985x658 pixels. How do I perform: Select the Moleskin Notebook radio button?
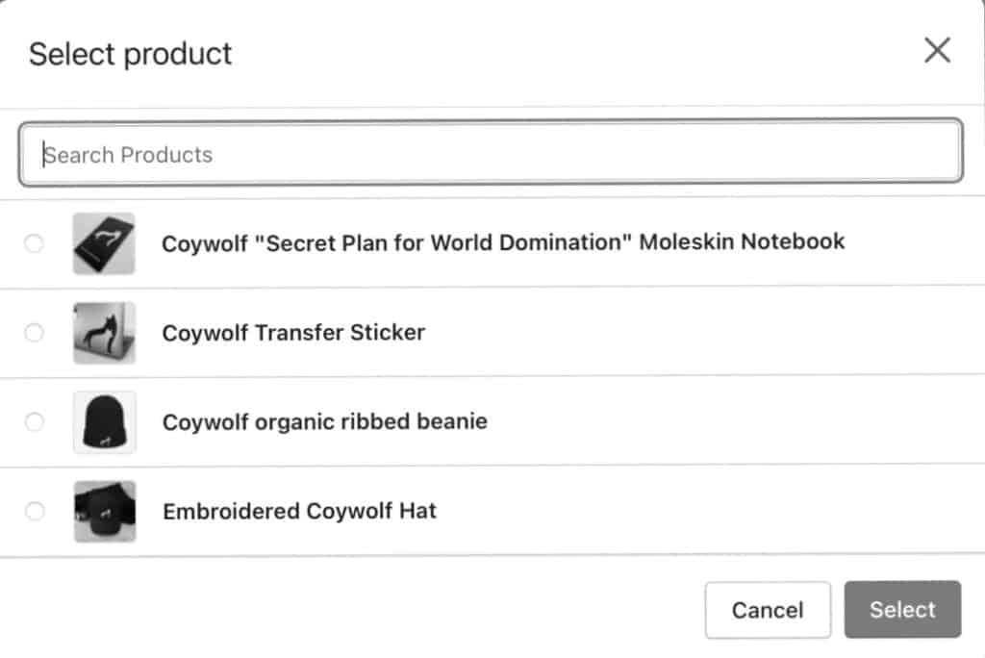pos(34,243)
